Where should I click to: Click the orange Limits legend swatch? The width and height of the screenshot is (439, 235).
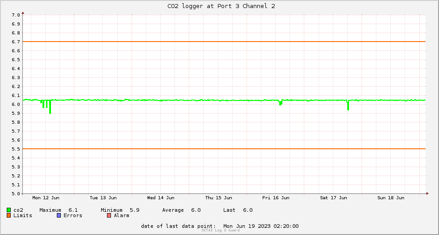pyautogui.click(x=9, y=215)
